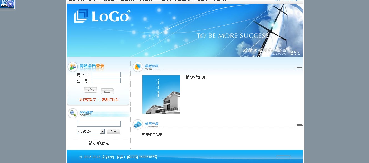Open the floating widget icon in the top-left corner
The height and width of the screenshot is (163, 369).
(x=7, y=4)
